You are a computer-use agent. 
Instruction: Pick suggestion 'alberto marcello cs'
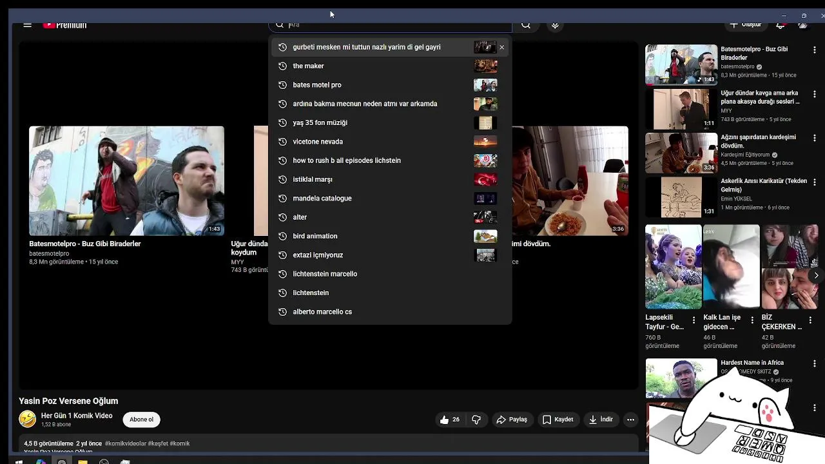pyautogui.click(x=390, y=312)
